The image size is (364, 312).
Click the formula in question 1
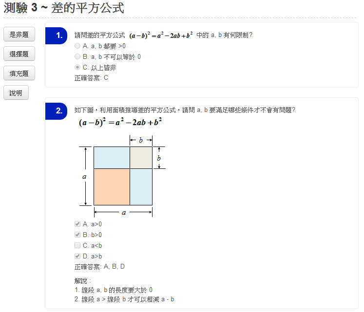pos(161,35)
